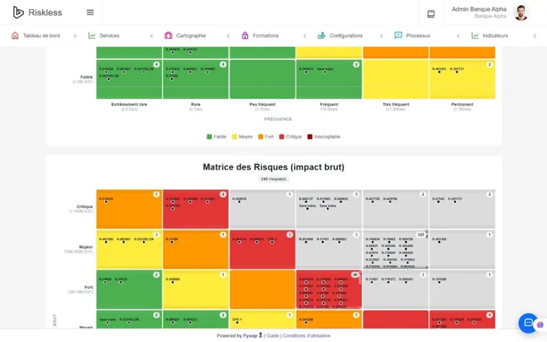Open the blue chat support bubble
The image size is (547, 342).
pos(528,323)
